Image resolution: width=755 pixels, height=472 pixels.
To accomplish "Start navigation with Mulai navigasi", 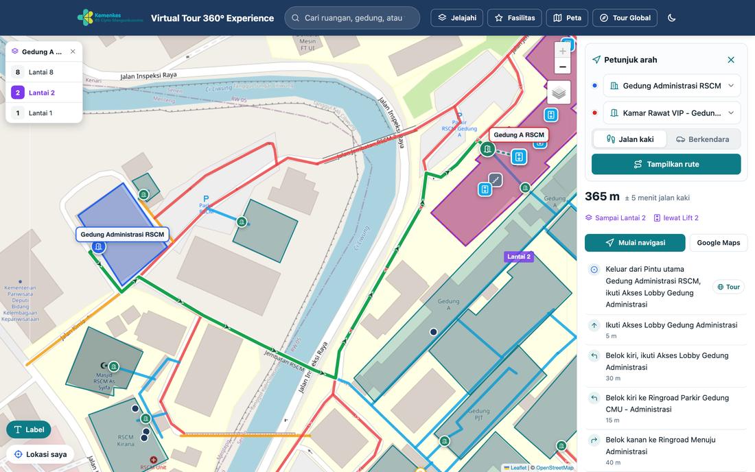I will click(635, 242).
